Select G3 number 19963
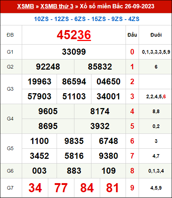This screenshot has width=172, height=198. (40, 82)
